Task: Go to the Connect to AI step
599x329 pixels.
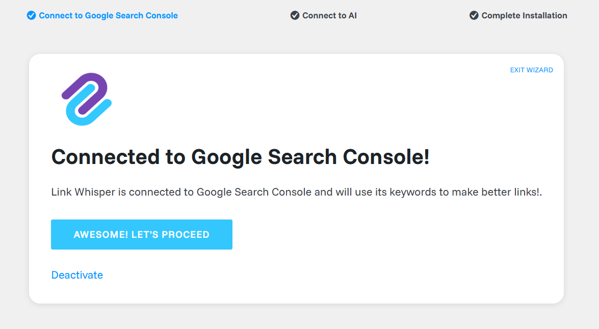Action: coord(329,16)
